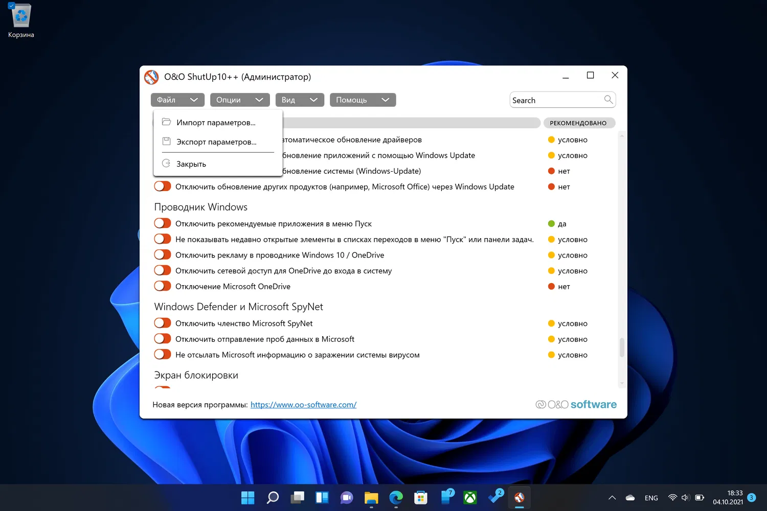767x511 pixels.
Task: Open the clock showing 18:33
Action: pyautogui.click(x=728, y=498)
